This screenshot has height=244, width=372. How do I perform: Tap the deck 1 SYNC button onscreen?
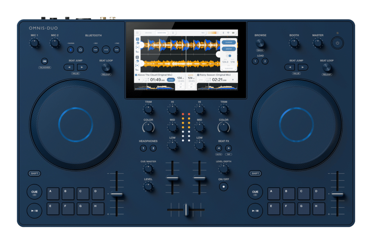(x=171, y=80)
